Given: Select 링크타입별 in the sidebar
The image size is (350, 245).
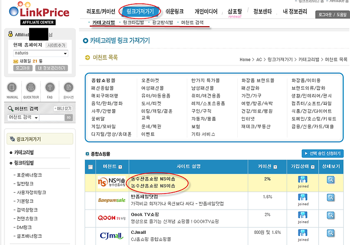Looking at the screenshot, I should tap(24, 163).
